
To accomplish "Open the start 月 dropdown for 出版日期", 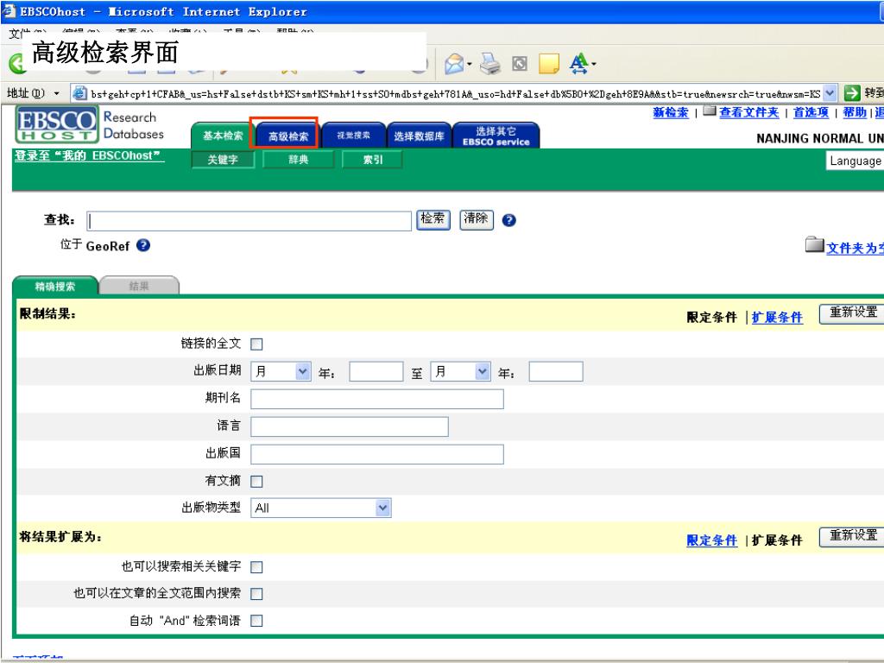I will pos(281,371).
